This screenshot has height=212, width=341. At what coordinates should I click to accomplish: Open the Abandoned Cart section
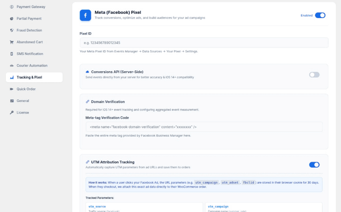click(x=34, y=42)
